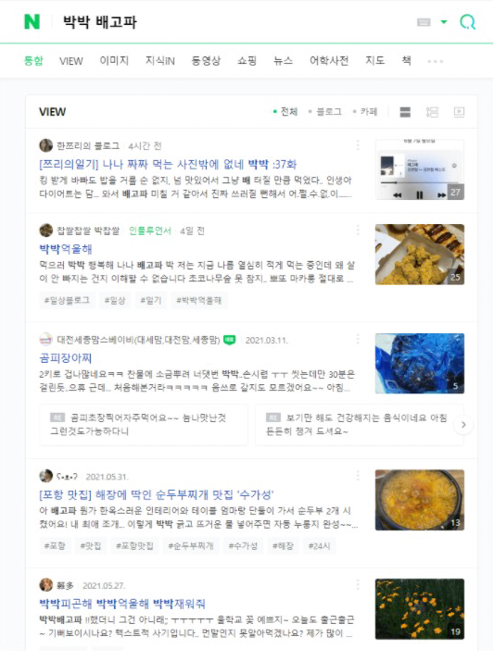Expand the search history dropdown arrow
Image resolution: width=494 pixels, height=661 pixels.
tap(444, 21)
